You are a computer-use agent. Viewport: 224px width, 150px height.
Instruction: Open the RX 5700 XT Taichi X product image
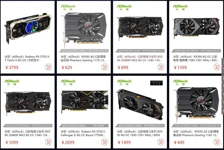(28, 28)
